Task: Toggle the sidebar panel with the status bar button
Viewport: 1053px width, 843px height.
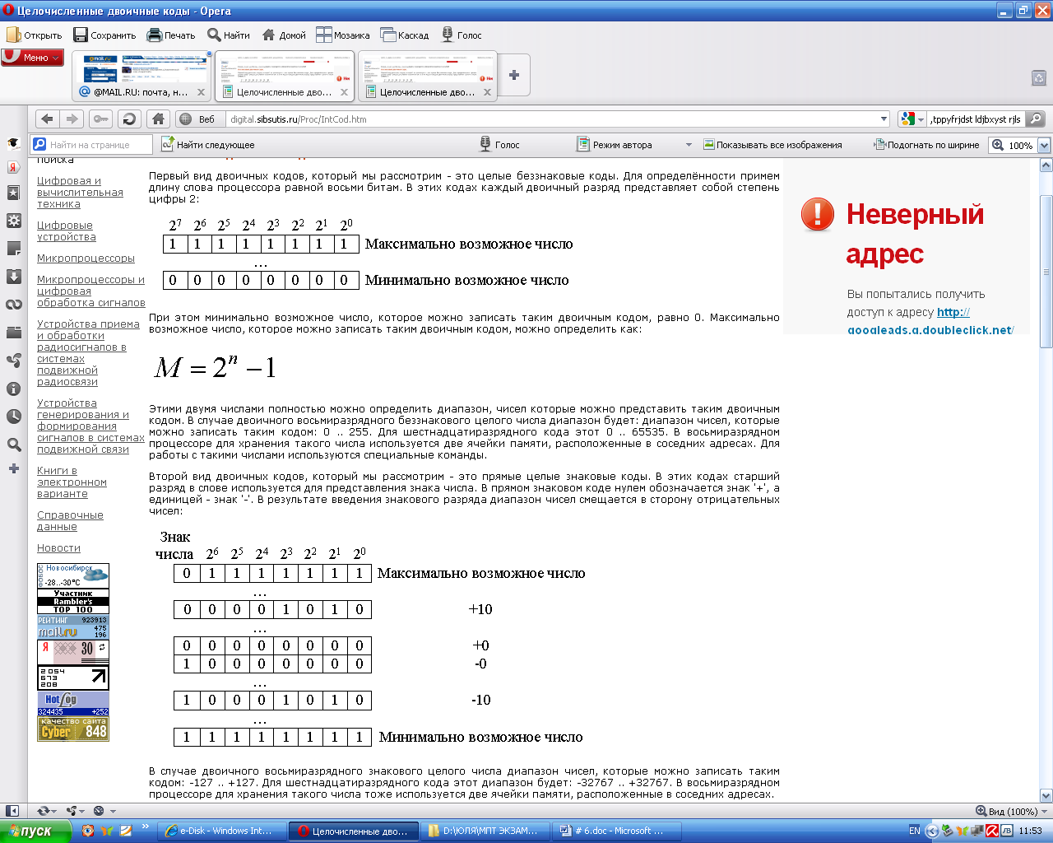Action: click(12, 811)
